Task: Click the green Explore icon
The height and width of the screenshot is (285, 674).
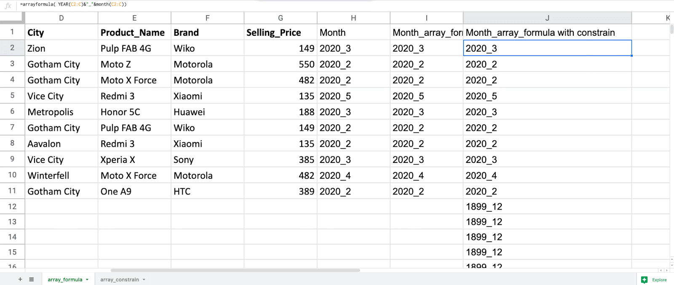Action: [x=644, y=280]
